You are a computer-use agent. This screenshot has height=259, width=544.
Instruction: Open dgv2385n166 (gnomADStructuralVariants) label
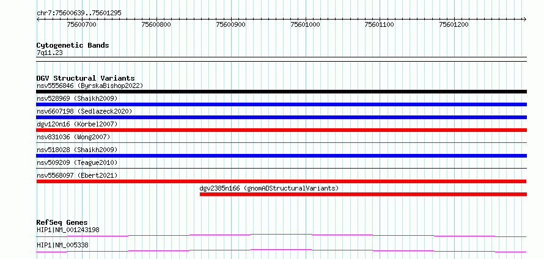pyautogui.click(x=269, y=188)
